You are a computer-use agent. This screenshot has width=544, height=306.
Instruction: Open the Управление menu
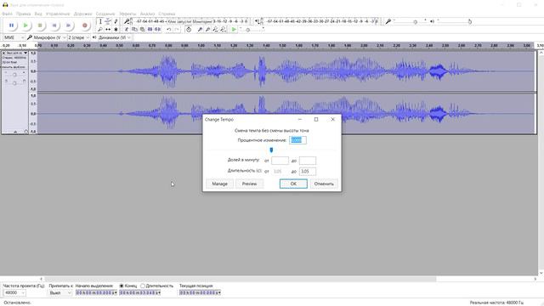pos(58,14)
